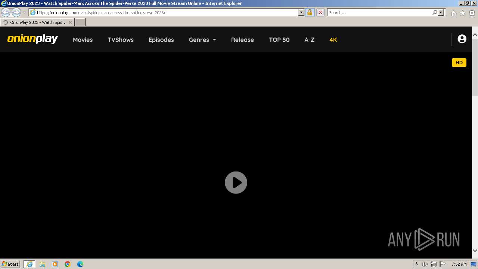Open the network tray icon
This screenshot has height=269, width=478.
point(434,264)
